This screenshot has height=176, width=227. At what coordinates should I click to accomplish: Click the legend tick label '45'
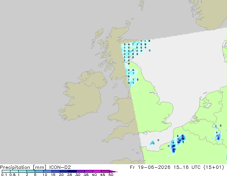click(103, 175)
